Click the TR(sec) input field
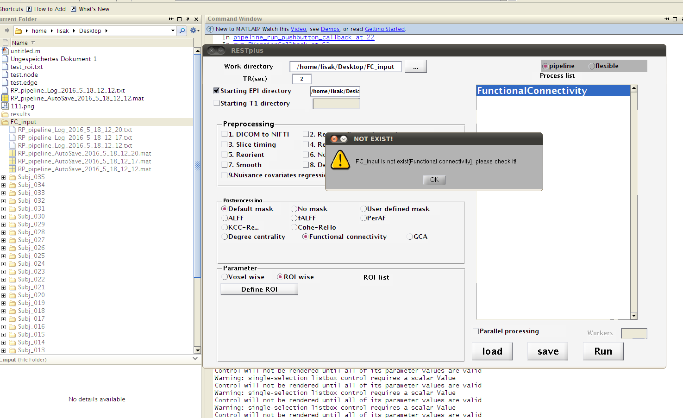This screenshot has width=683, height=418. tap(302, 79)
